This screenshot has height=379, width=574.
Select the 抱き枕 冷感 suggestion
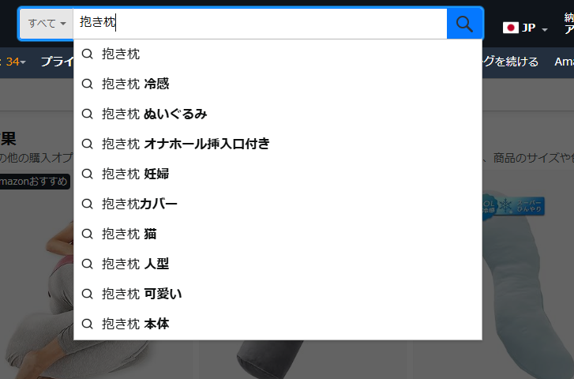(277, 84)
